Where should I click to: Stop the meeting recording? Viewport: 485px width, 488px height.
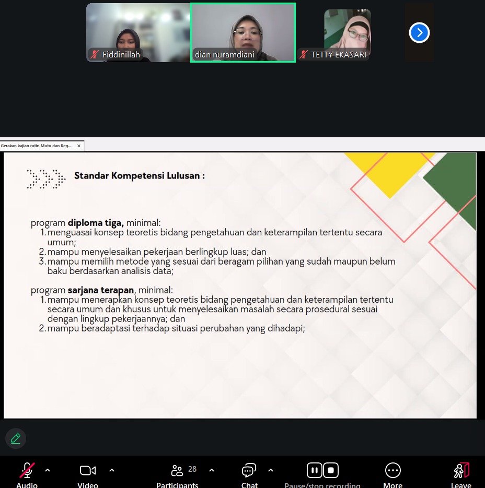(x=331, y=470)
